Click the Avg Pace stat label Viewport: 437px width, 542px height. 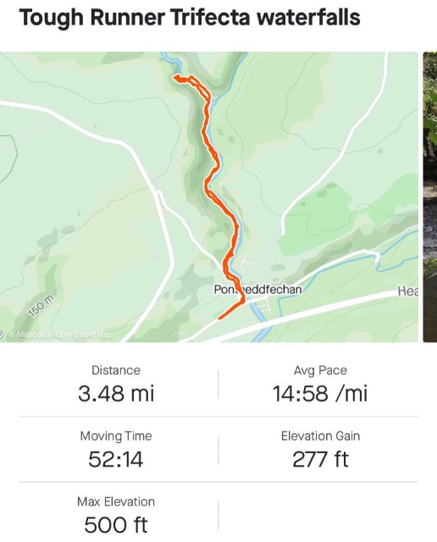click(320, 370)
